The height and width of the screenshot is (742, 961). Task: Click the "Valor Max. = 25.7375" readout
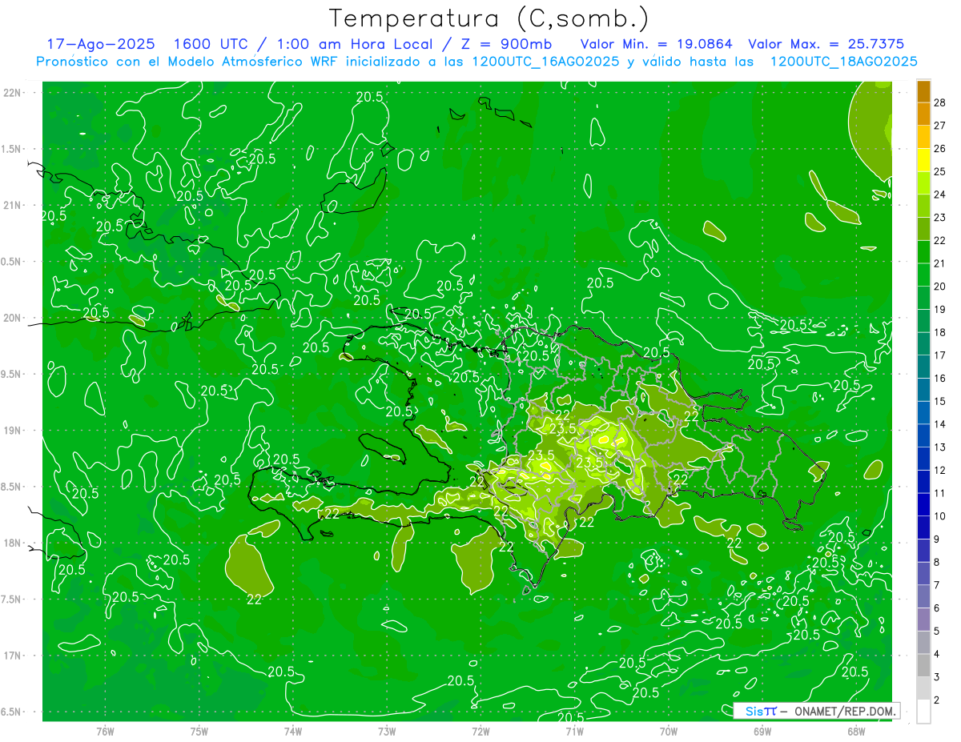click(826, 44)
